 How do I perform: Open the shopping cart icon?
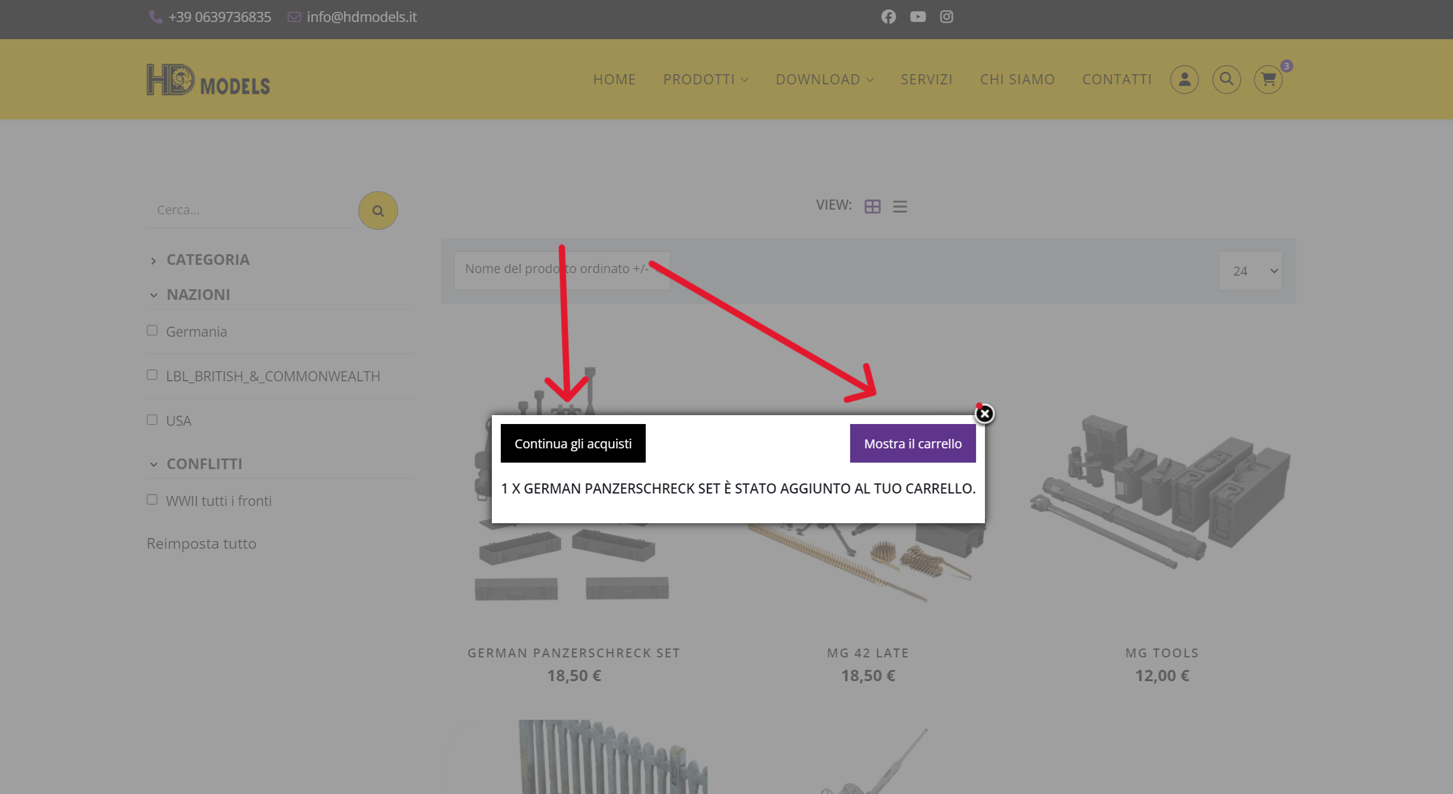1268,79
